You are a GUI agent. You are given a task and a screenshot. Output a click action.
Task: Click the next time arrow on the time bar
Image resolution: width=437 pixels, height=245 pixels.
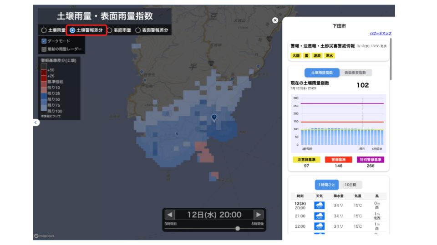[259, 215]
